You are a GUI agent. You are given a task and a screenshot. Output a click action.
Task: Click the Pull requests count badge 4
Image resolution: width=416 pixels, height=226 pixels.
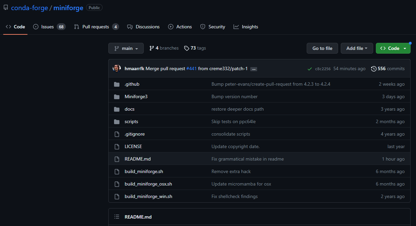(115, 27)
